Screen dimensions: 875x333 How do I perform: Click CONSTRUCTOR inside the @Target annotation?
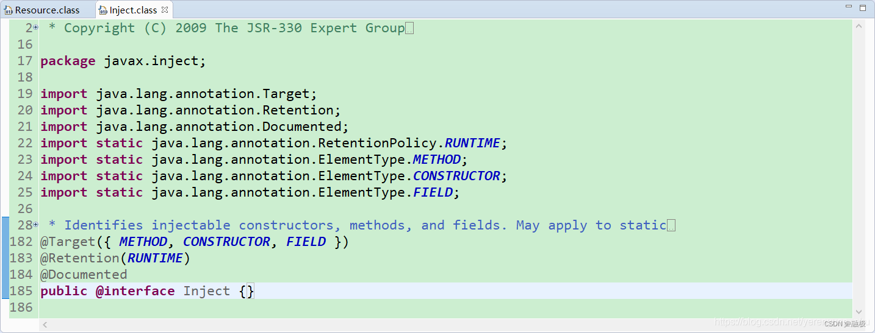[x=226, y=242]
